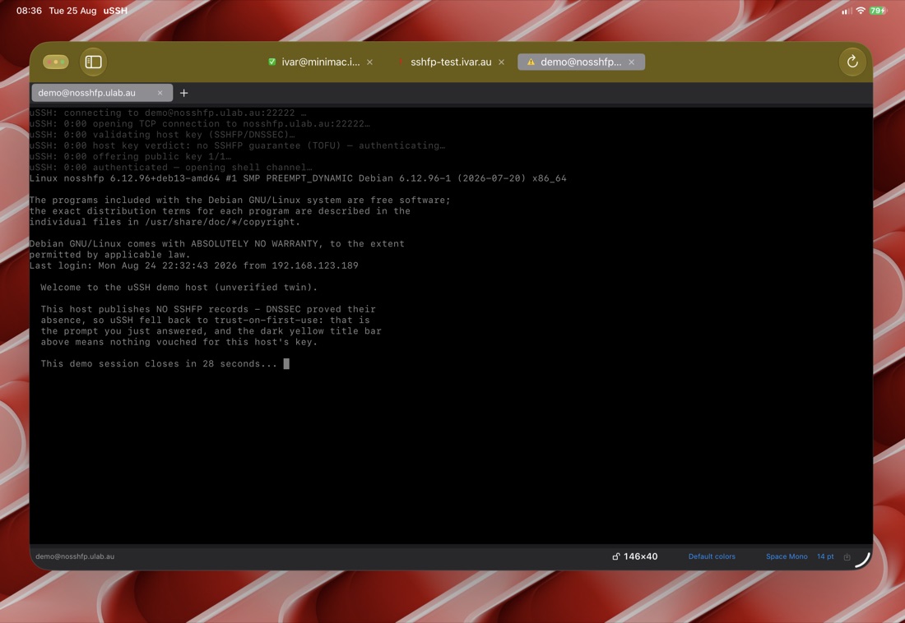Close the demo@nosshfp.ulab.au session sub-tab

[x=160, y=93]
